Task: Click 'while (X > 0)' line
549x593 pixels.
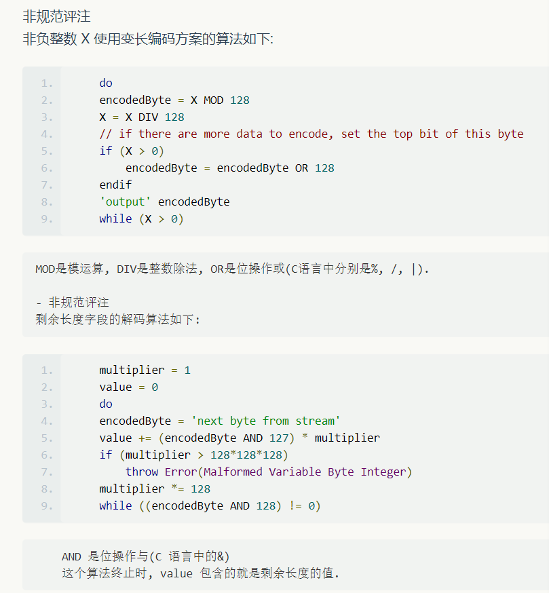Action: click(142, 219)
